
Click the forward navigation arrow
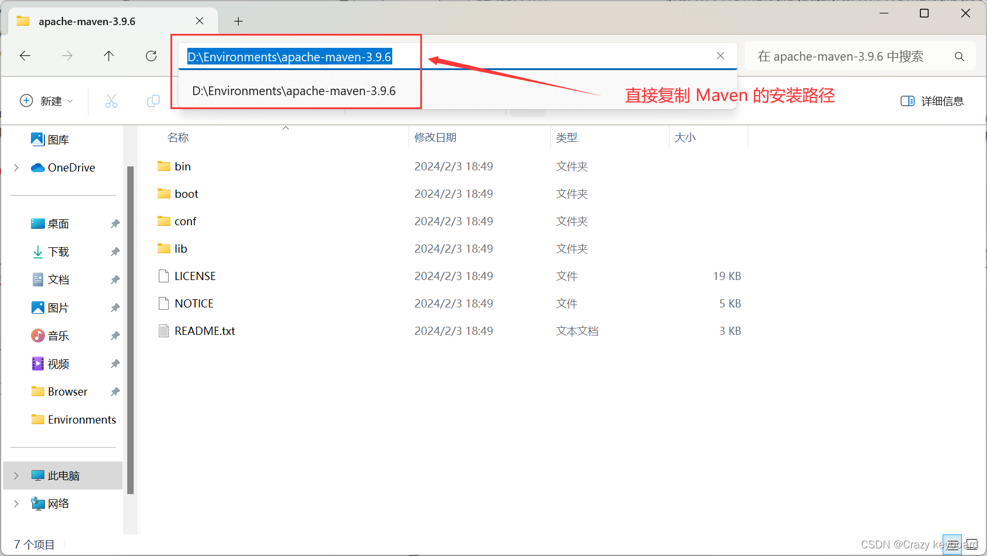pyautogui.click(x=67, y=56)
